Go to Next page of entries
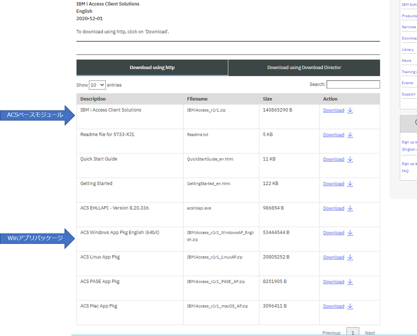This screenshot has height=336, width=417. point(370,333)
